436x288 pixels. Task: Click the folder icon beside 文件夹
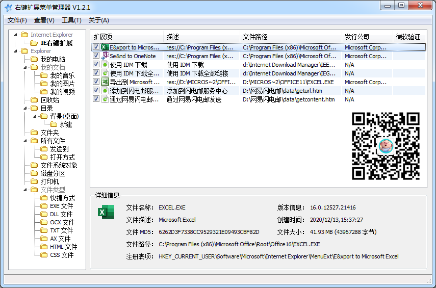[x=34, y=133]
